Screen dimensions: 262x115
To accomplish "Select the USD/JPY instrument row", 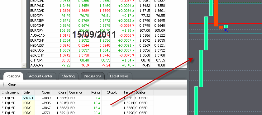I will (98, 16).
